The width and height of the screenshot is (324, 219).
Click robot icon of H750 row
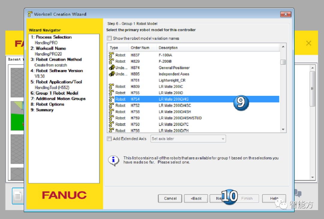(x=111, y=124)
